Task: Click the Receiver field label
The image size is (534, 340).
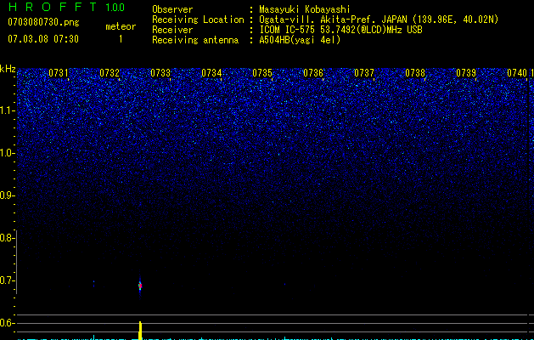Action: (x=172, y=30)
